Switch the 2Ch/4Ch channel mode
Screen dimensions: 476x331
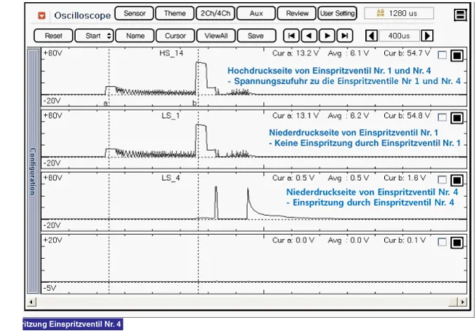[215, 13]
